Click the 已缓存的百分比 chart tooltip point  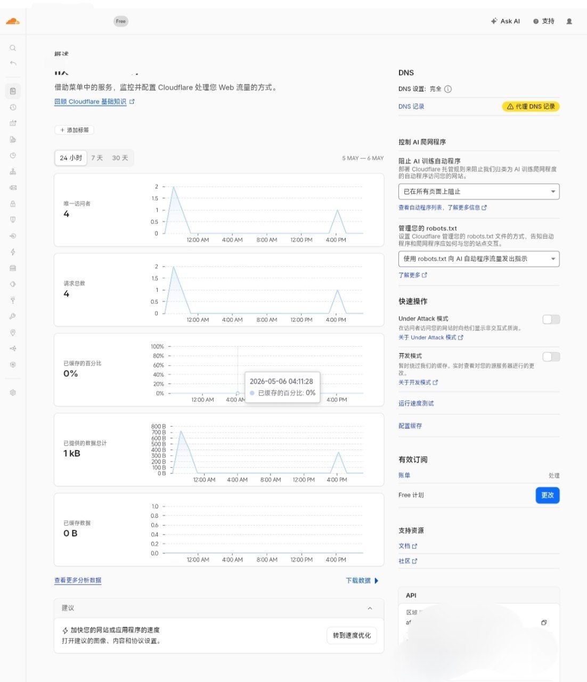(238, 393)
